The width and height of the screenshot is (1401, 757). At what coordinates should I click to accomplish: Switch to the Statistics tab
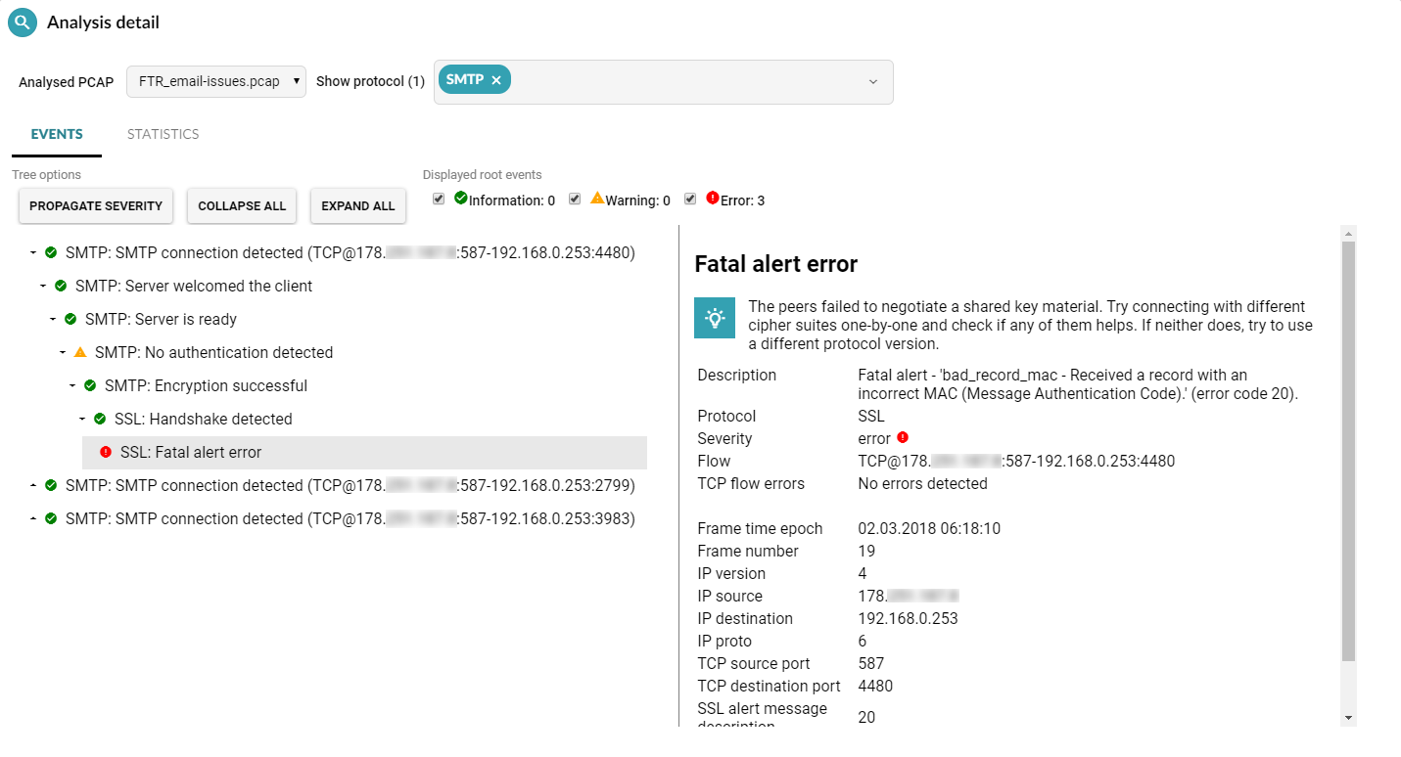163,134
